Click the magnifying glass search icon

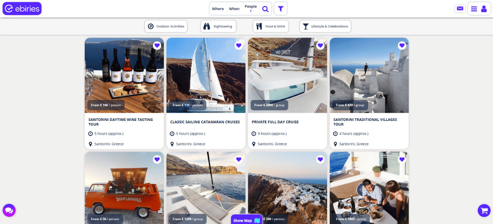(x=265, y=9)
